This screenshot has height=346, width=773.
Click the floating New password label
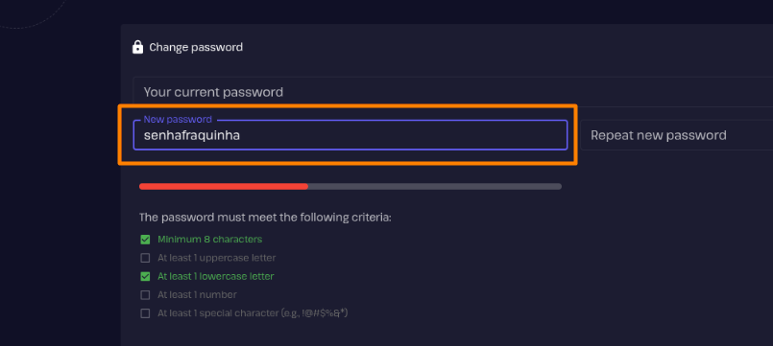pyautogui.click(x=178, y=120)
